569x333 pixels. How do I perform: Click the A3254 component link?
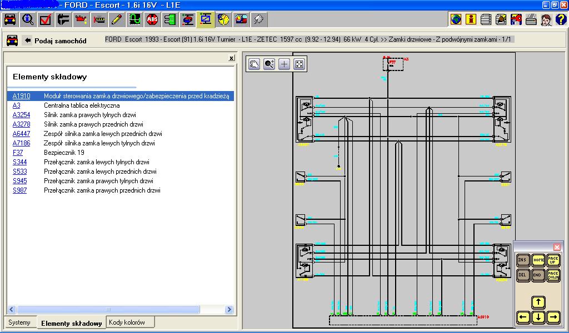[22, 115]
